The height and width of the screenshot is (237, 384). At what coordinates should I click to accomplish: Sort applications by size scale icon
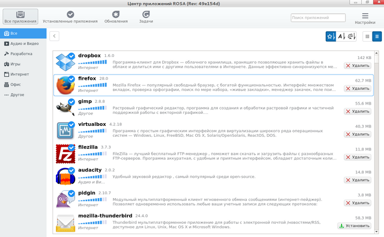pyautogui.click(x=352, y=37)
